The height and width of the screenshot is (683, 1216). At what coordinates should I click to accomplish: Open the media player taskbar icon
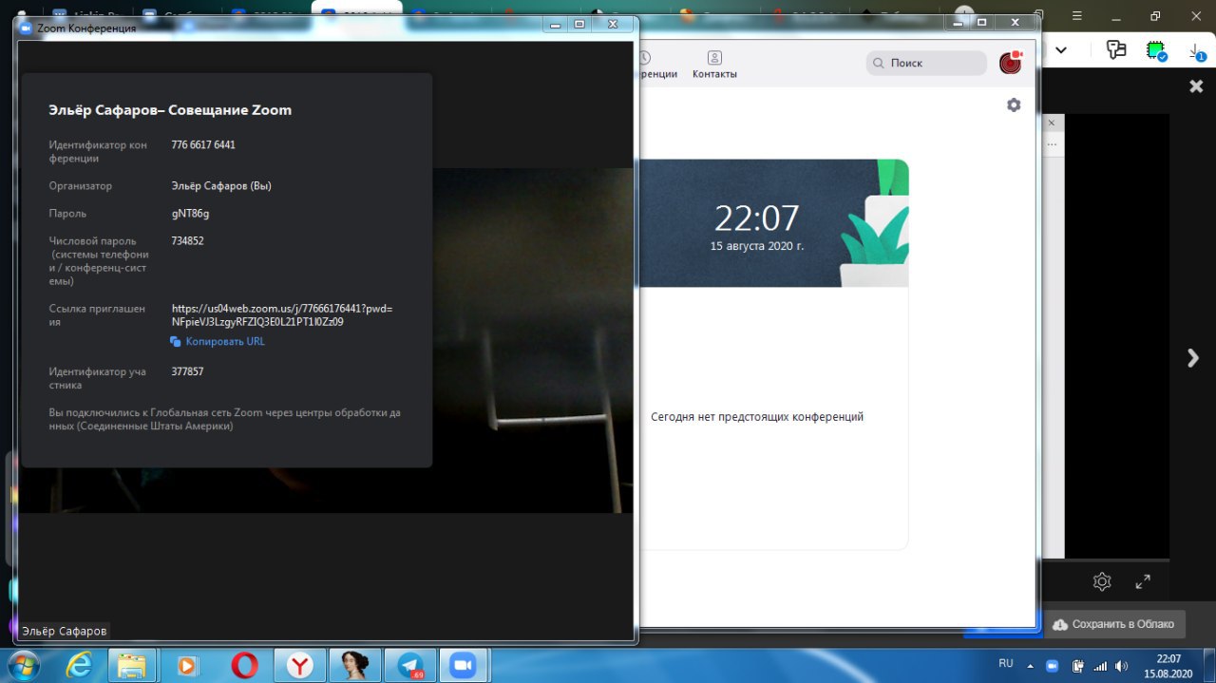[187, 666]
